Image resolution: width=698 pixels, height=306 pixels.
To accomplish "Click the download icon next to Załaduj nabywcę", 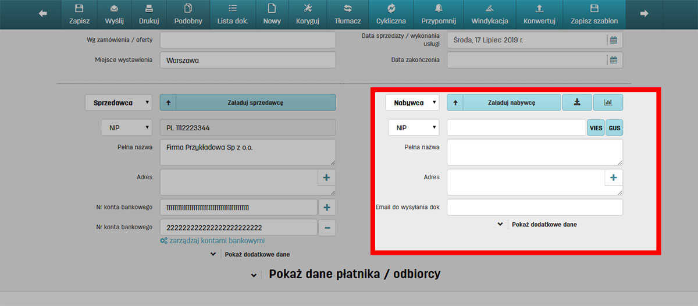I will [577, 102].
